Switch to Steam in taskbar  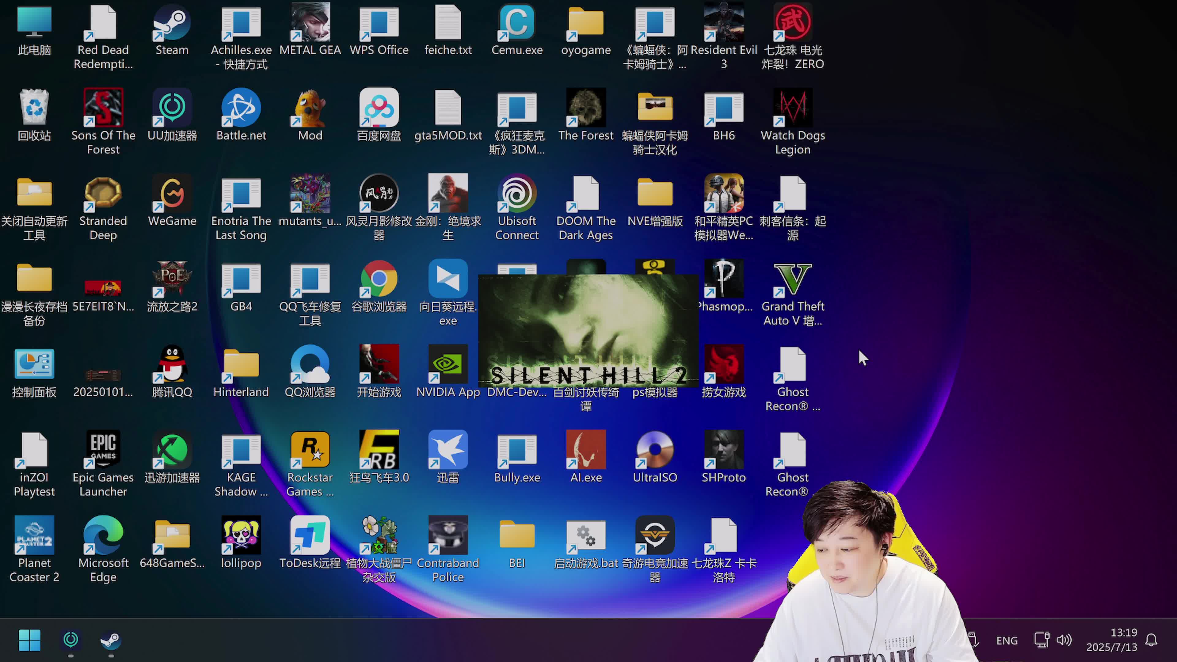click(x=111, y=640)
